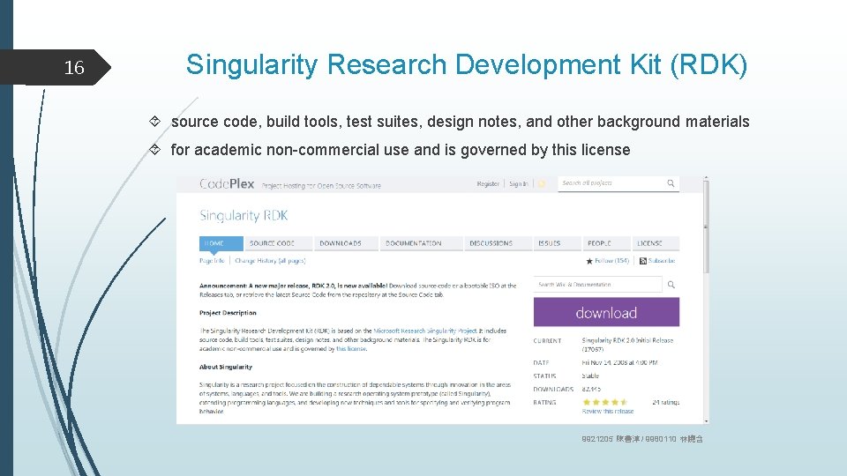Click the '24 ratings' text
Image resolution: width=847 pixels, height=476 pixels.
point(665,403)
